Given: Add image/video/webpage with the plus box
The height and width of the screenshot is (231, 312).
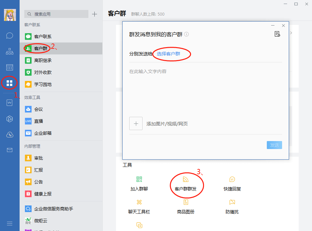Looking at the screenshot, I should tap(136, 123).
